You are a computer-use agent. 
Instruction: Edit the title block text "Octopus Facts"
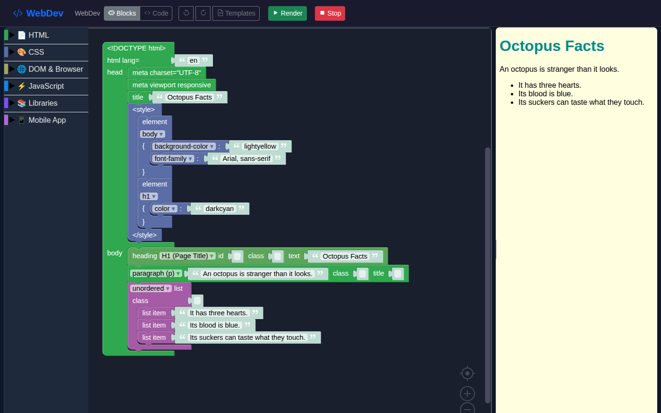pyautogui.click(x=190, y=97)
